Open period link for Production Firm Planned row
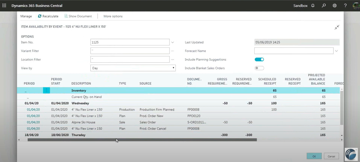Viewport: 360px width, 162px height. click(33, 110)
